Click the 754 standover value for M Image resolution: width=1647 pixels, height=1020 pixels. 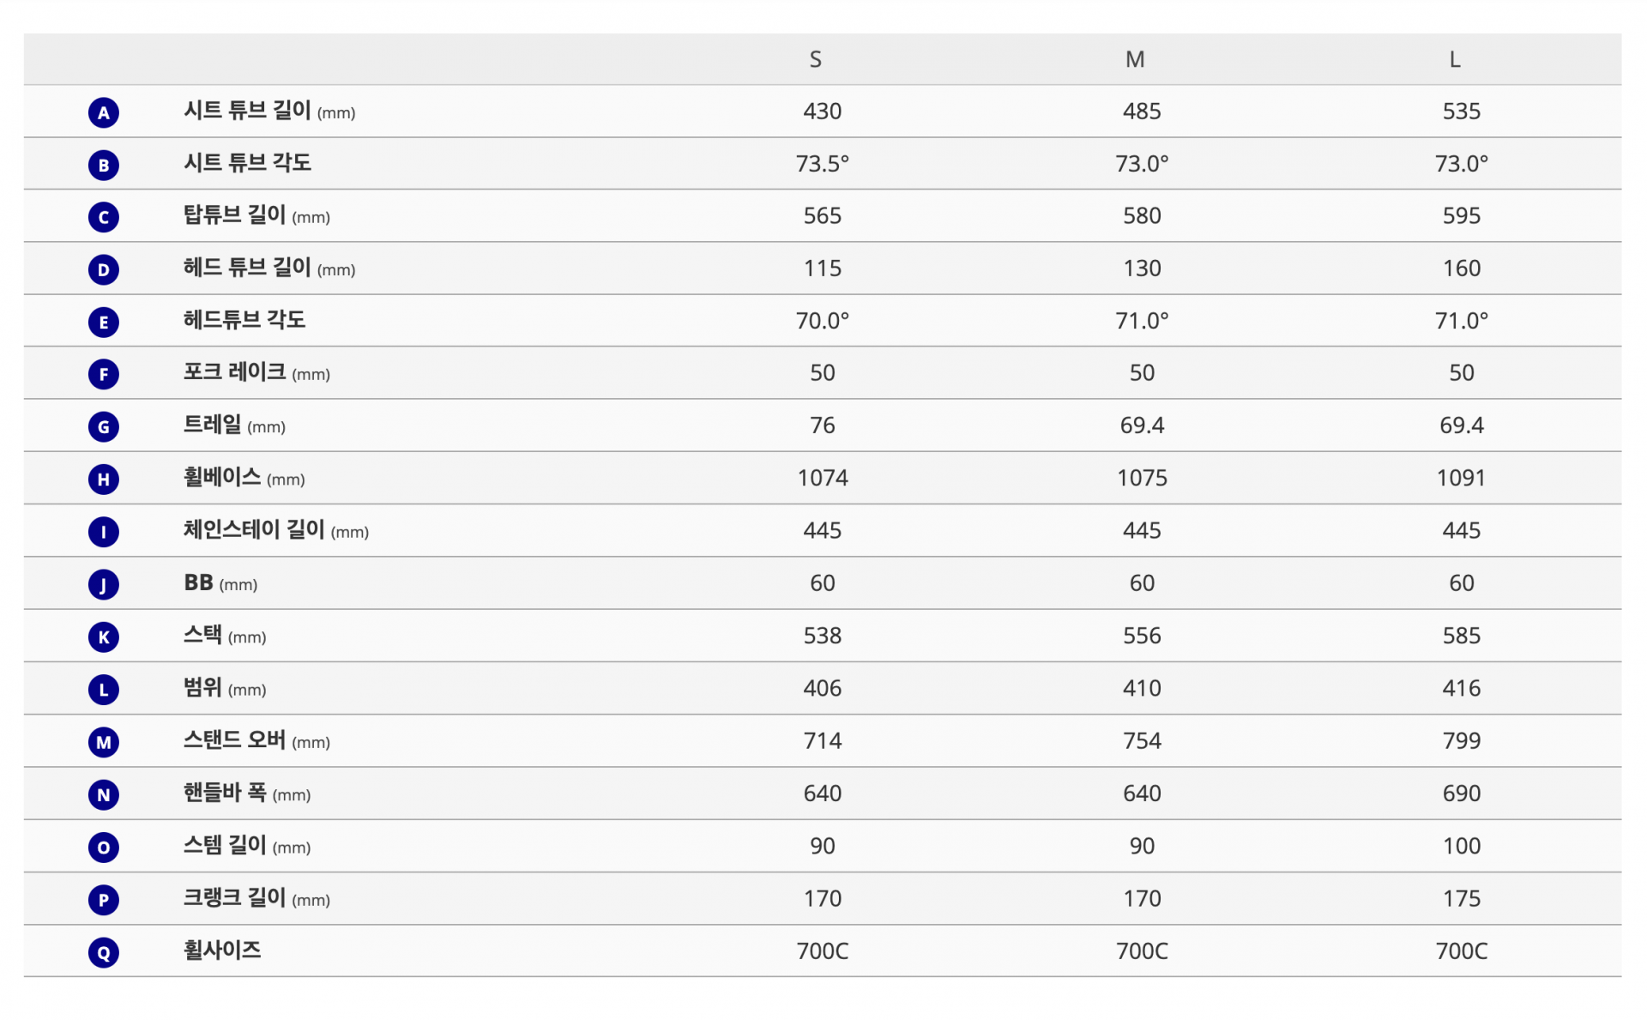tap(1142, 740)
